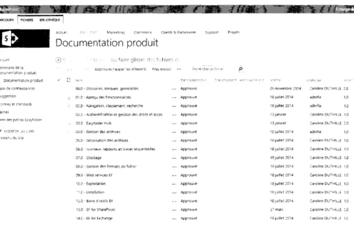Open ellipsis menu for 03.0 Easyfolder Hub
The width and height of the screenshot is (354, 227).
coord(174,123)
